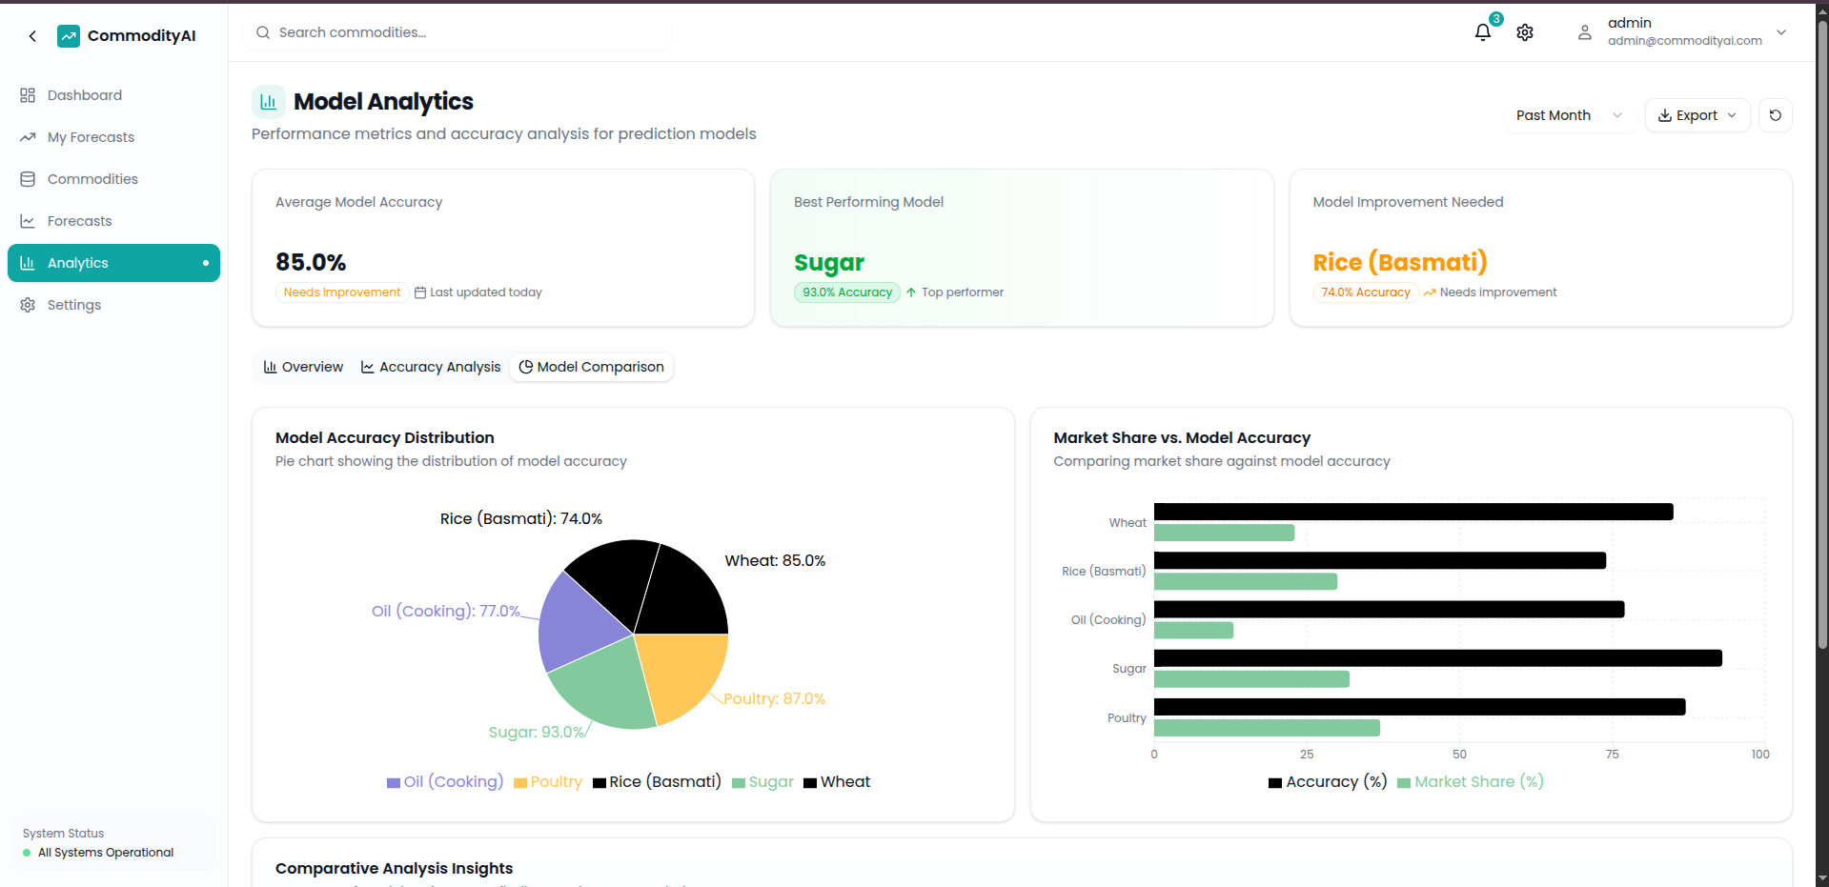Click the CommodityAI logo icon
Viewport: 1829px width, 887px height.
click(x=69, y=36)
